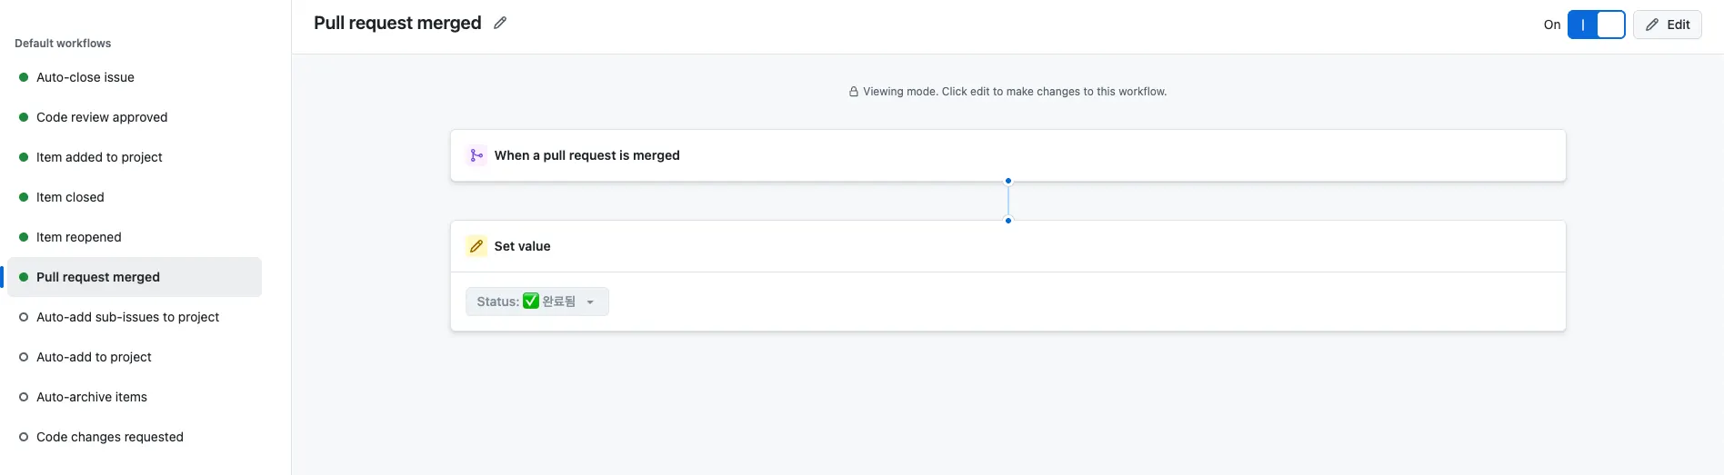
Task: Open the Auto-add to project workflow
Action: point(94,357)
